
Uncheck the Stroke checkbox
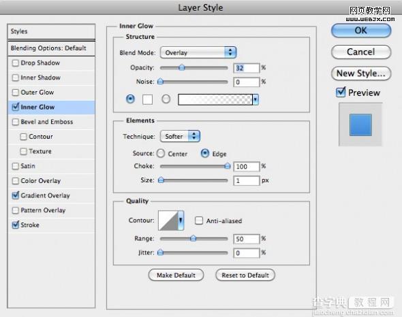tap(16, 224)
